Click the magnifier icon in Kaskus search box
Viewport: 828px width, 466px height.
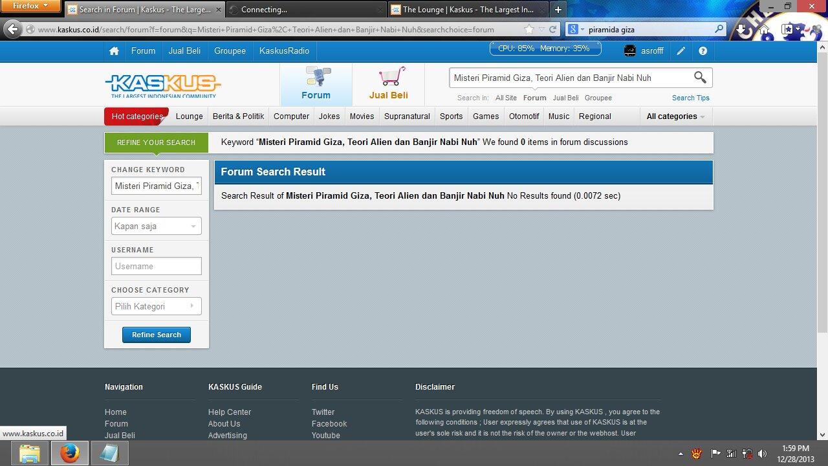coord(700,78)
